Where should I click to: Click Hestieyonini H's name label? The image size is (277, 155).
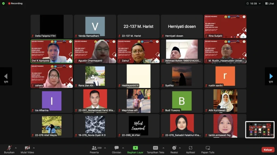130,86
